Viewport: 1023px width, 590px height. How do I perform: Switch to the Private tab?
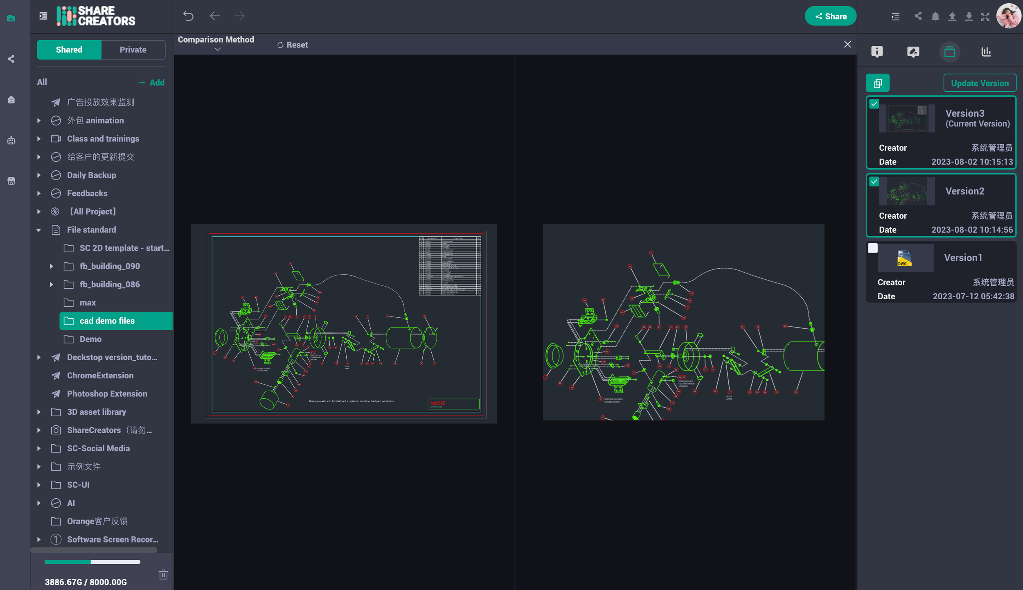[133, 50]
